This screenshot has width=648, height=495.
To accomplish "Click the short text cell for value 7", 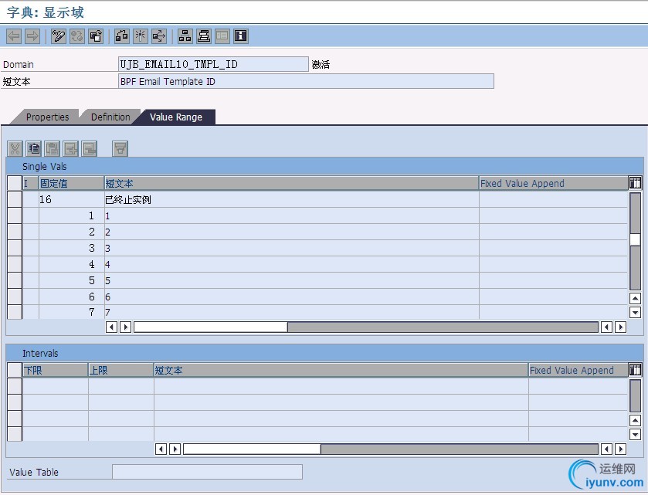I will (291, 312).
